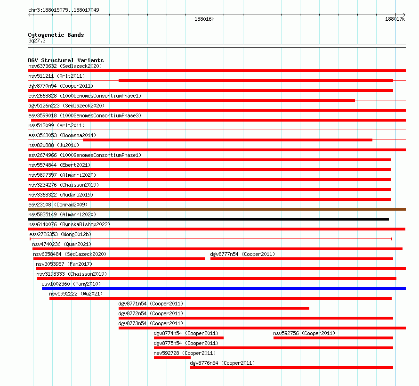Open esv2674966 (1000GenomesConsortiumPhase1) label
This screenshot has width=419, height=386.
pyautogui.click(x=85, y=155)
